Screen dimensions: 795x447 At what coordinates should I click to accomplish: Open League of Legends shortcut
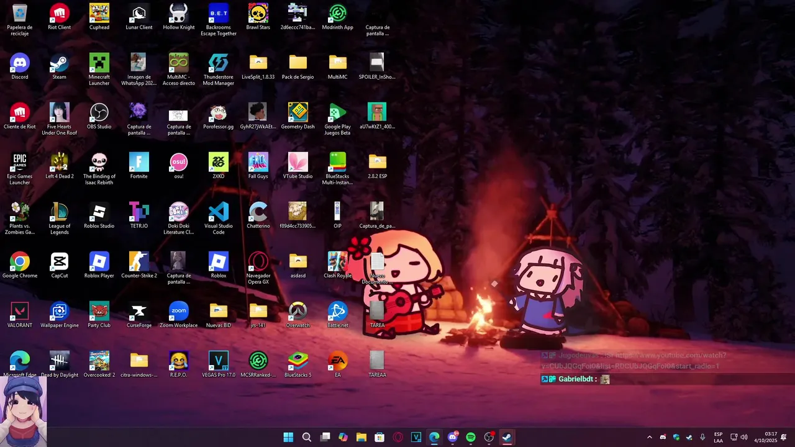tap(60, 218)
